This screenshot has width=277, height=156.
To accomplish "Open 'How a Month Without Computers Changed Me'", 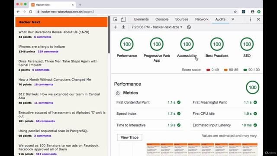I will [55, 80].
